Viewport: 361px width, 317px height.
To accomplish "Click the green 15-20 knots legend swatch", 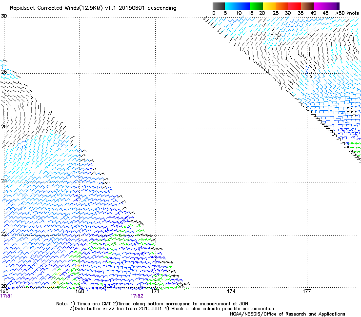I will [x=257, y=6].
